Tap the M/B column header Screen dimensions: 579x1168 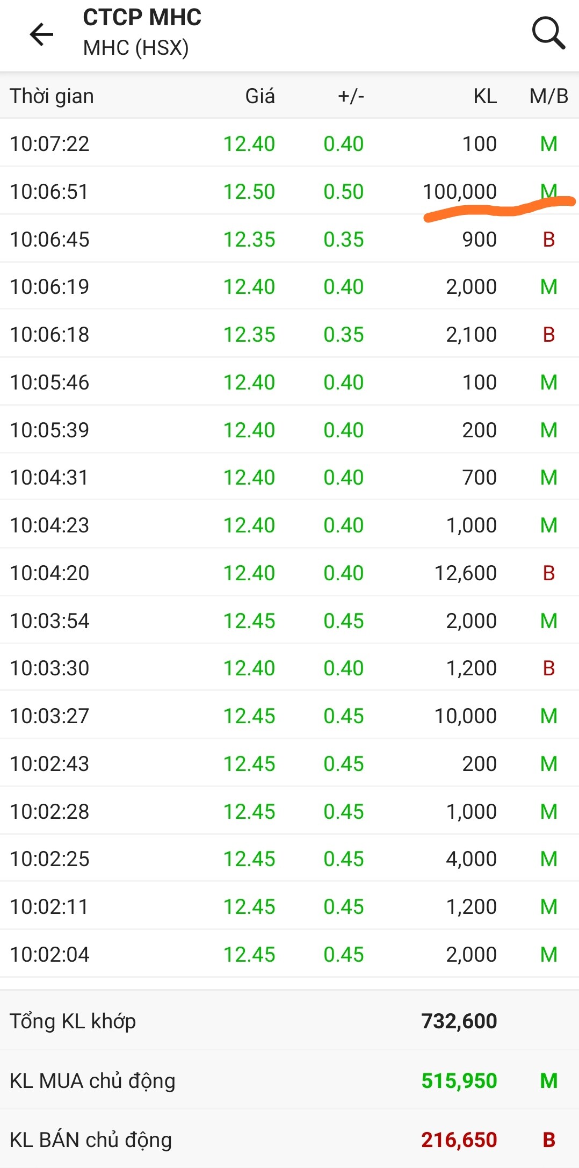pos(548,96)
